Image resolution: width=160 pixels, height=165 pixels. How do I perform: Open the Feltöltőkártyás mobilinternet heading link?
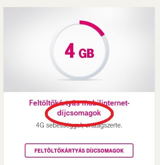click(x=79, y=108)
